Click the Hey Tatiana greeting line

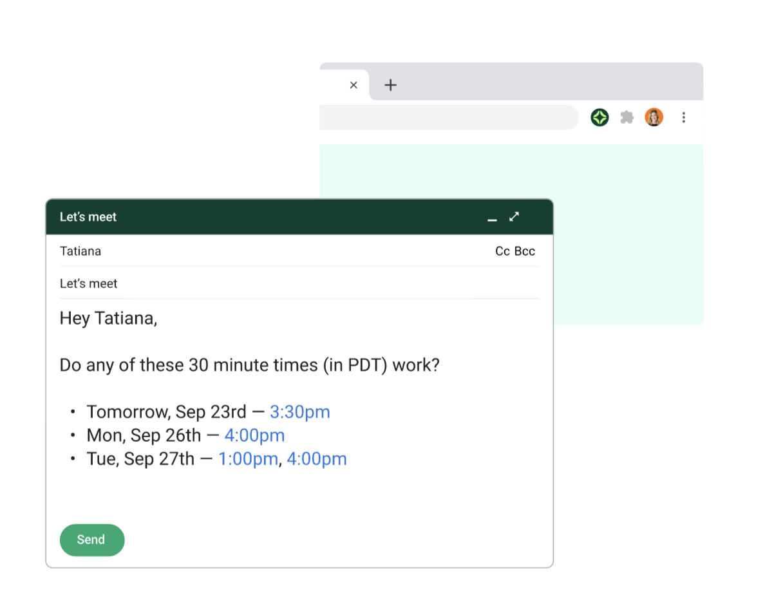[108, 318]
